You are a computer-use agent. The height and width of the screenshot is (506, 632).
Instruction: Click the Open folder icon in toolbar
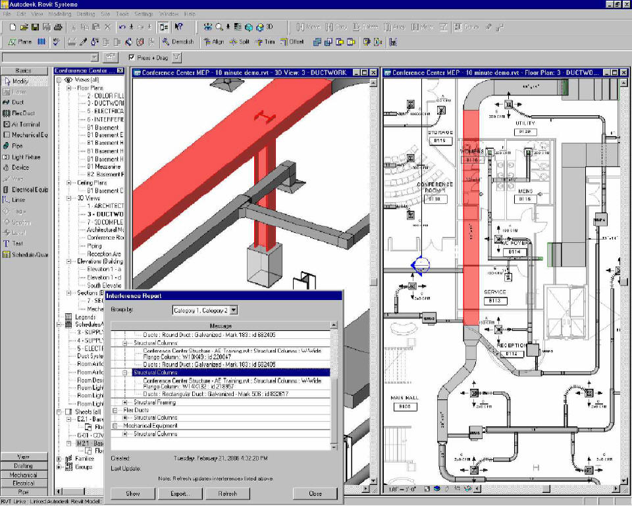[x=24, y=27]
